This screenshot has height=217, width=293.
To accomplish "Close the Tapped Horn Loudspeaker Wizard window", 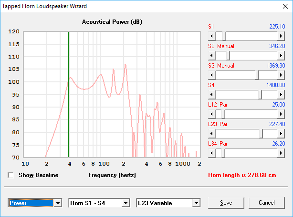I will (285, 6).
